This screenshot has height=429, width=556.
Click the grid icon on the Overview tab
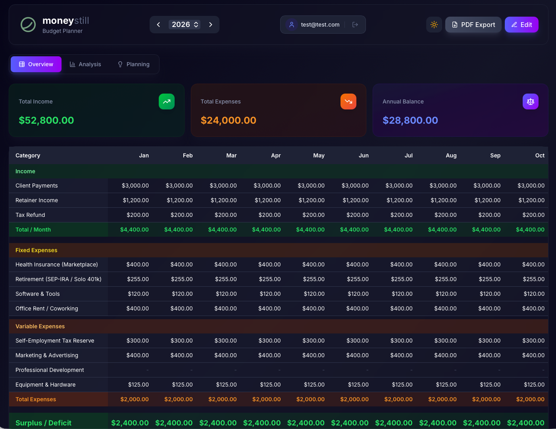click(x=22, y=64)
